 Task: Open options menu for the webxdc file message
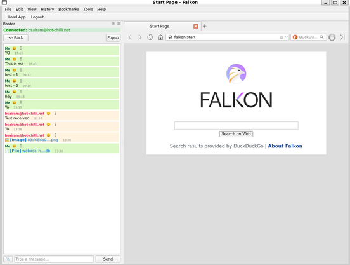point(21,146)
